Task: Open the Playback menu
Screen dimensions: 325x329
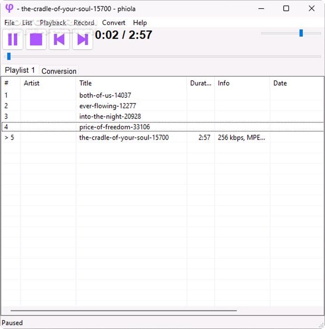Action: pyautogui.click(x=53, y=23)
